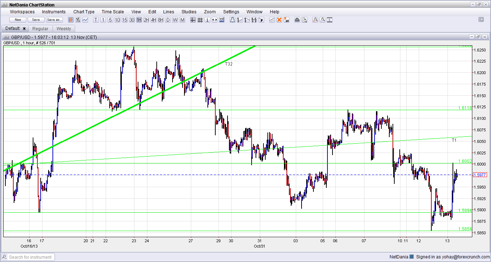This screenshot has width=491, height=262.
Task: Toggle the 4H time scale button
Action: pos(153,20)
